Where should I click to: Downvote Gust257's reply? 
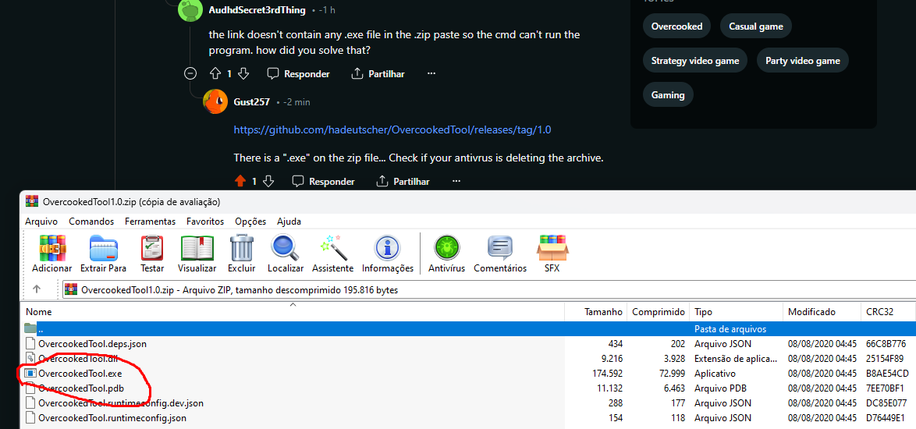(268, 182)
